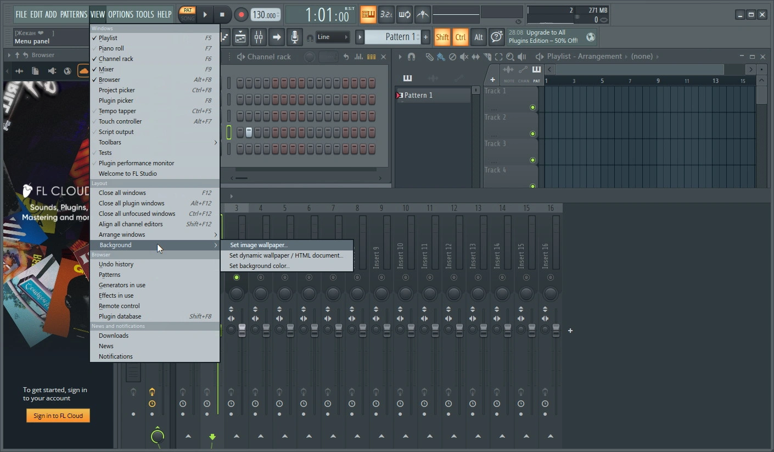
Task: Toggle Piano roll in View menu
Action: point(155,48)
